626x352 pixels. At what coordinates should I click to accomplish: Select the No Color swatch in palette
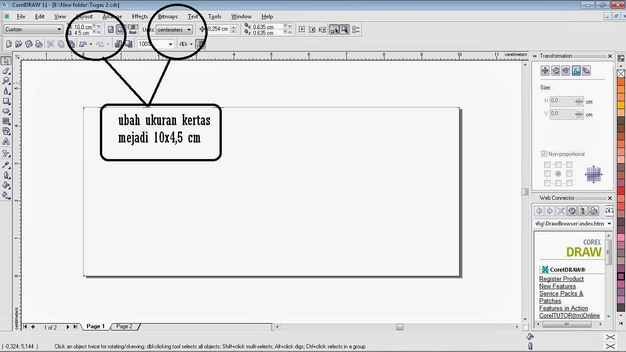pos(621,74)
